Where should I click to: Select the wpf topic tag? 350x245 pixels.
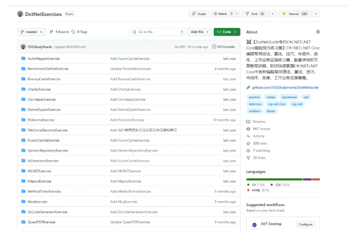coord(306,97)
